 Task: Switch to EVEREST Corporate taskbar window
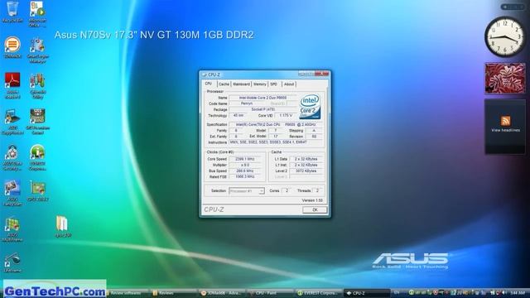tap(318, 293)
